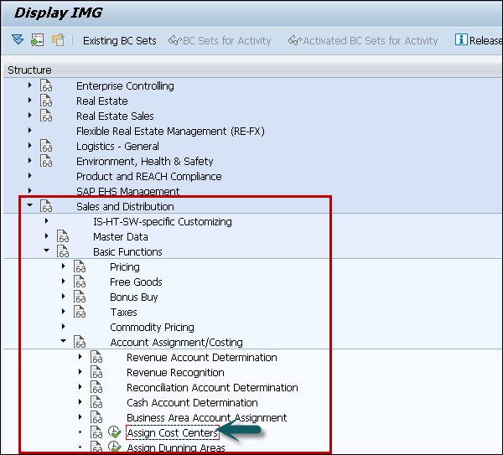Collapse the Basic Functions node
Image resolution: width=503 pixels, height=455 pixels.
click(47, 251)
